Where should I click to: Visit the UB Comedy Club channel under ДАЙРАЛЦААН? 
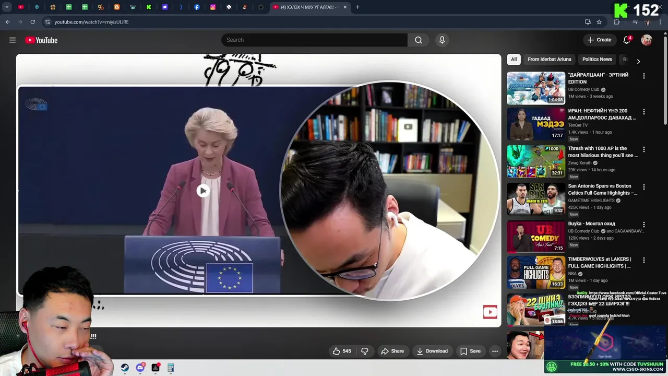[583, 89]
